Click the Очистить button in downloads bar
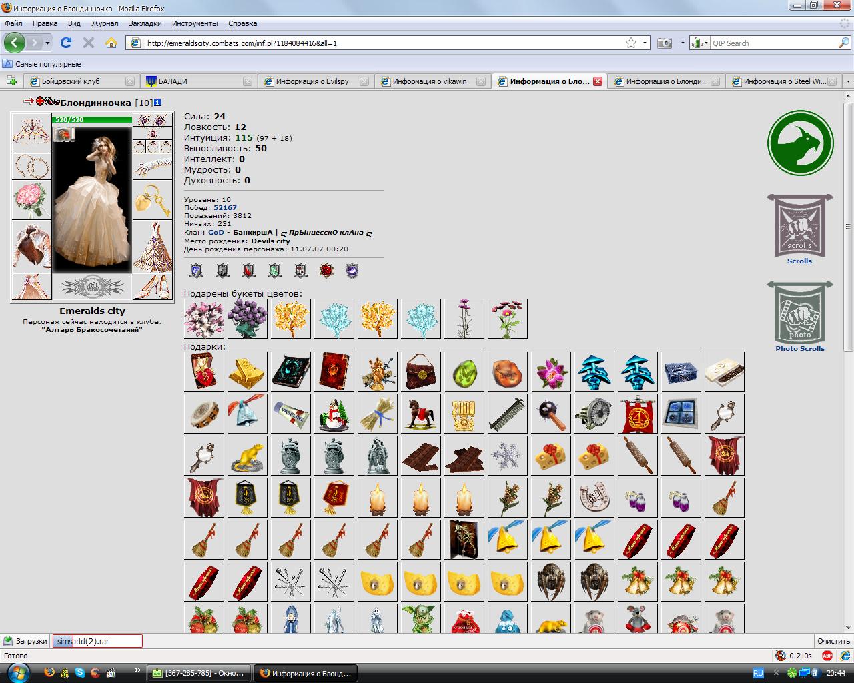The image size is (854, 683). (833, 641)
